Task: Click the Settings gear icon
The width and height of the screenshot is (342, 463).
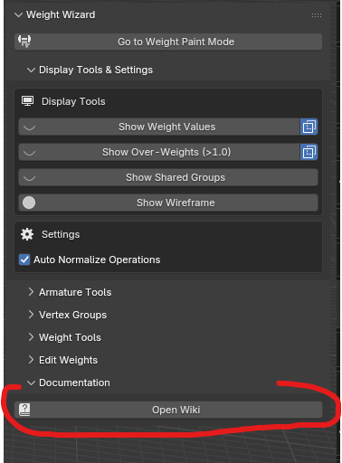Action: tap(27, 234)
